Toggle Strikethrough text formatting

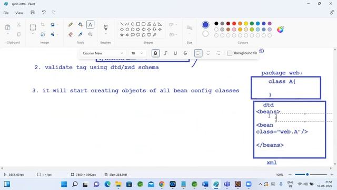pos(185,53)
